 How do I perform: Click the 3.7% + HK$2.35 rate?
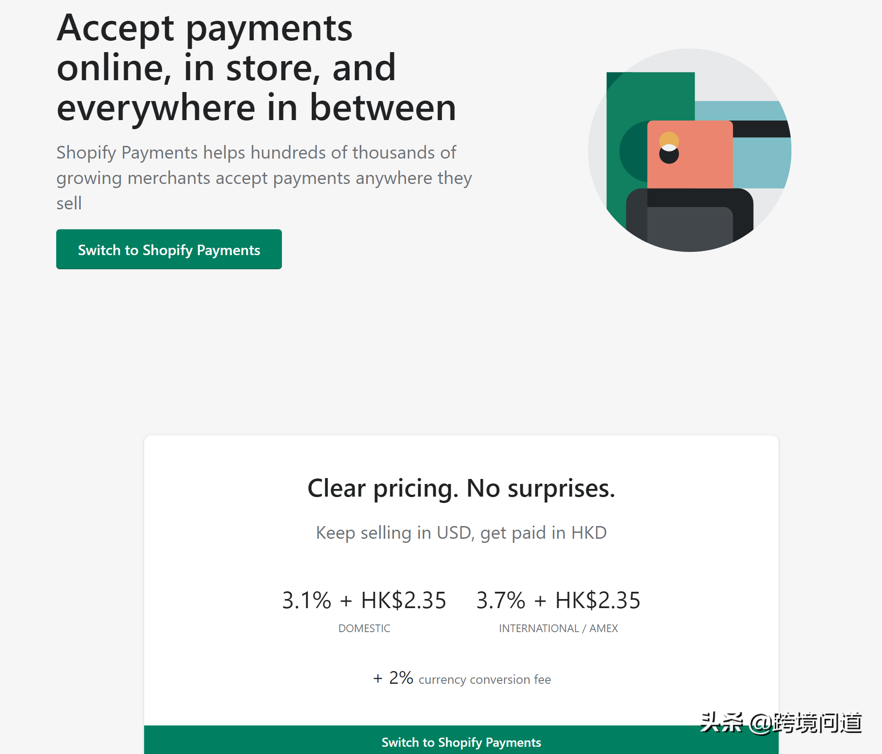pyautogui.click(x=558, y=600)
